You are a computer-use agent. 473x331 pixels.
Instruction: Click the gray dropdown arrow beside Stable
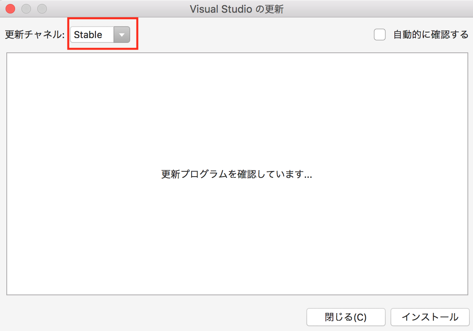pos(121,35)
